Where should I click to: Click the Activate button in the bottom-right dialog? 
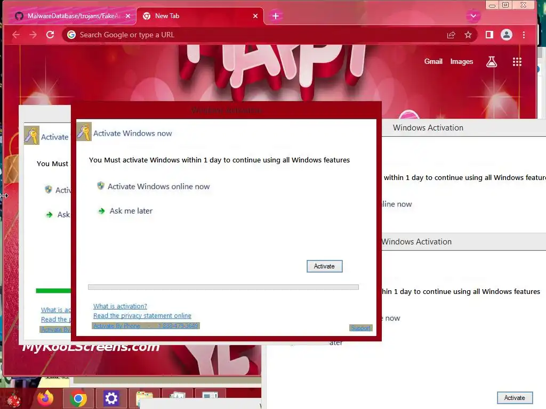click(515, 397)
